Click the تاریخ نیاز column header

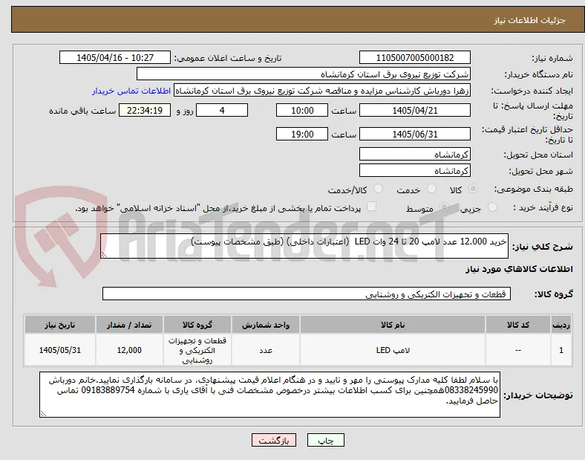(59, 325)
